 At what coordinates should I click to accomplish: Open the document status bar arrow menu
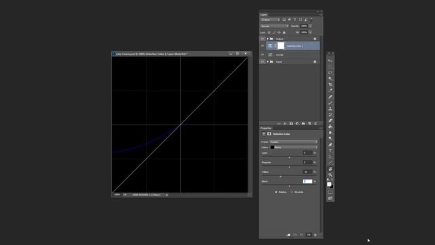(167, 195)
